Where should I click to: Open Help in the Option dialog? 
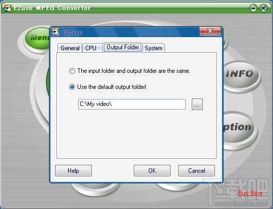point(73,170)
